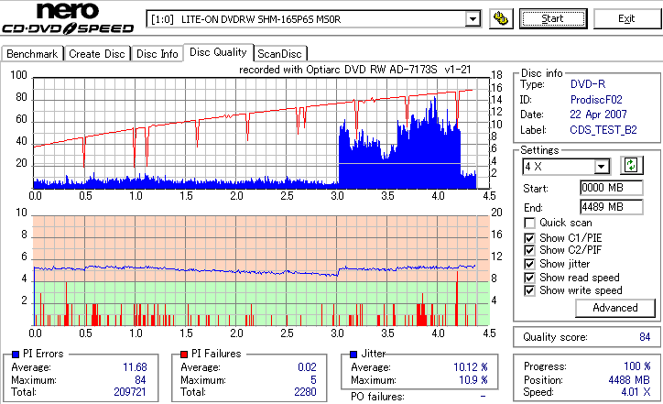Click the blue Jitter legend square
The width and height of the screenshot is (663, 404).
point(353,355)
